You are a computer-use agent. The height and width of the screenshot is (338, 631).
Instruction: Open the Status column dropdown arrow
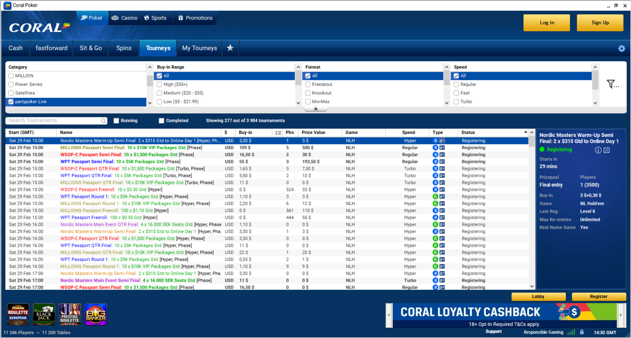(x=525, y=133)
